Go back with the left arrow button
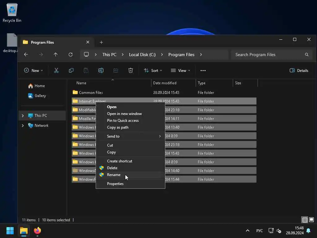317x238 pixels. 26,55
